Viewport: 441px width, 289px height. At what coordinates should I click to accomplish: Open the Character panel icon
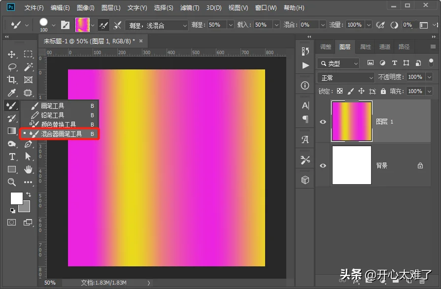pyautogui.click(x=305, y=106)
